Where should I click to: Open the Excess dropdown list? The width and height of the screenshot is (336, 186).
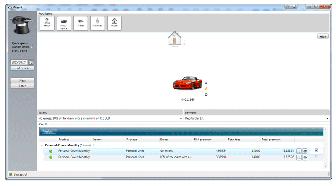coord(181,118)
